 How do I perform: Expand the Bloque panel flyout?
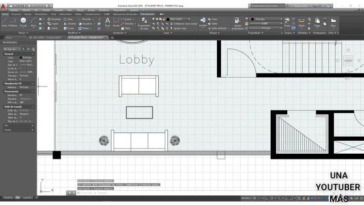[x=214, y=33]
